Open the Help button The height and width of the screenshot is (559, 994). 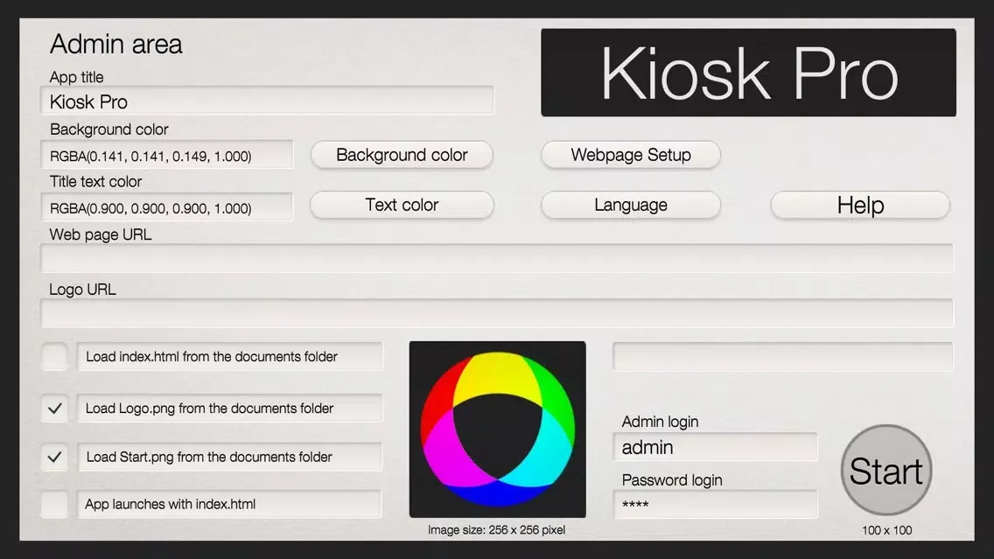[x=860, y=206]
